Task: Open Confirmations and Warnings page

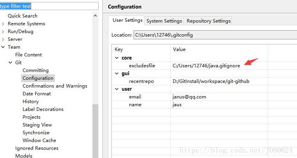Action: [55, 86]
